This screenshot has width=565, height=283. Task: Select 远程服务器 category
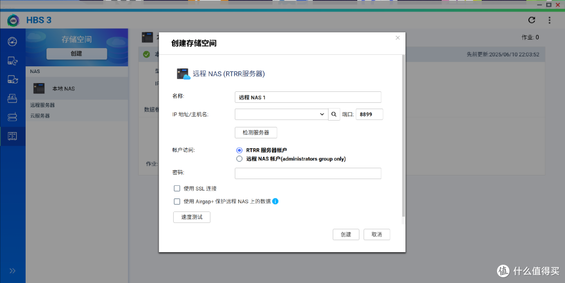42,105
